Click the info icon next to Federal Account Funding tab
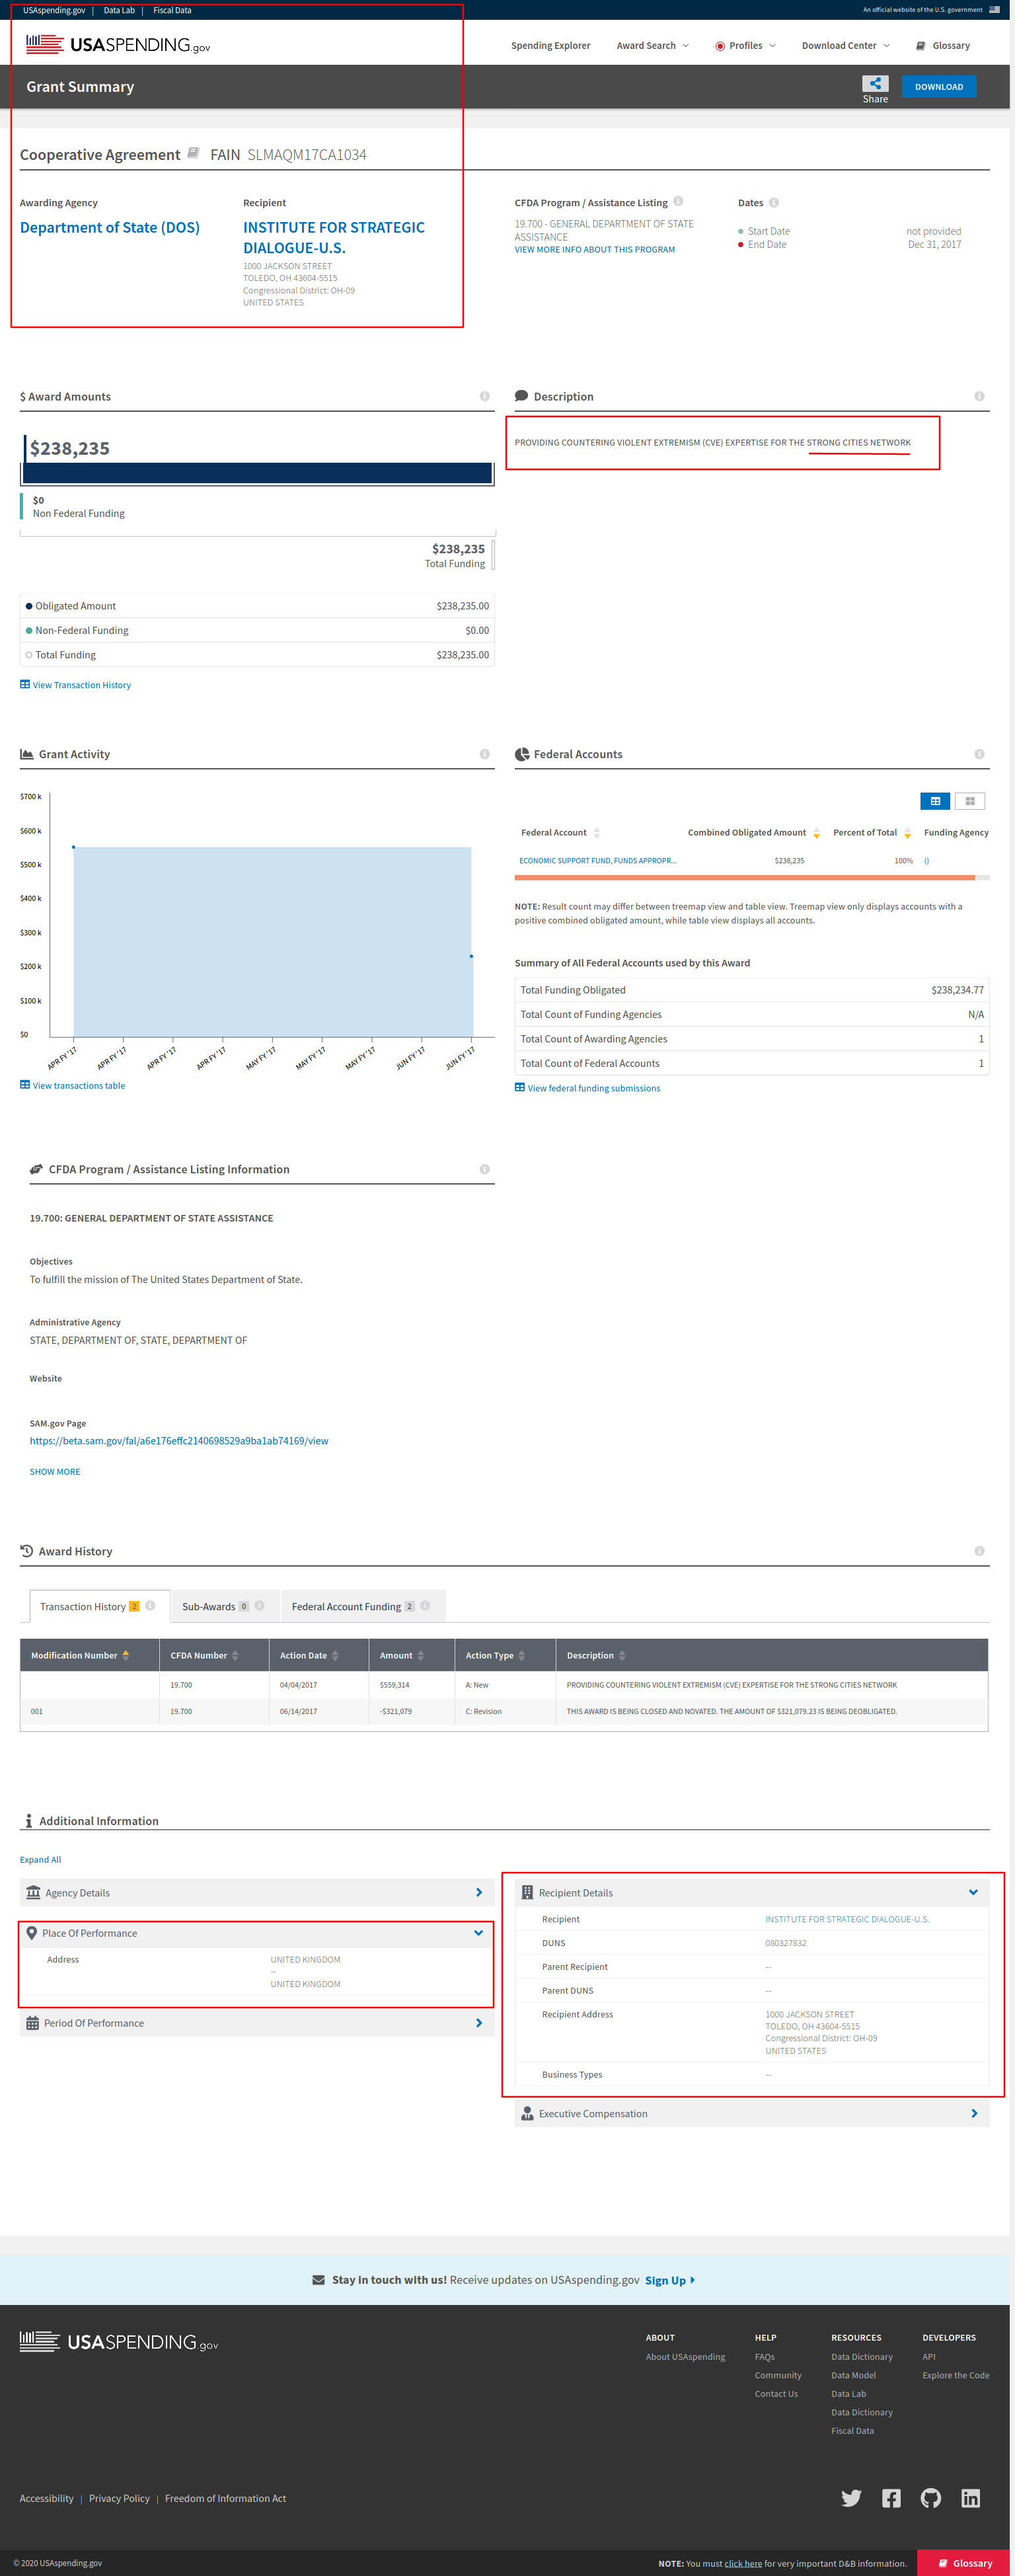The image size is (1015, 2576). (425, 1606)
